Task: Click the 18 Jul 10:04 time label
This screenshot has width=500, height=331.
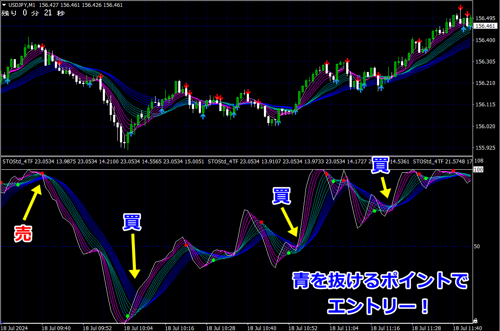Action: 138,328
